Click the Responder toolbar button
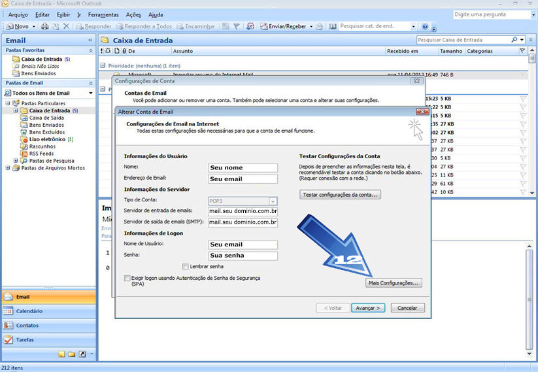538x372 pixels. point(93,26)
